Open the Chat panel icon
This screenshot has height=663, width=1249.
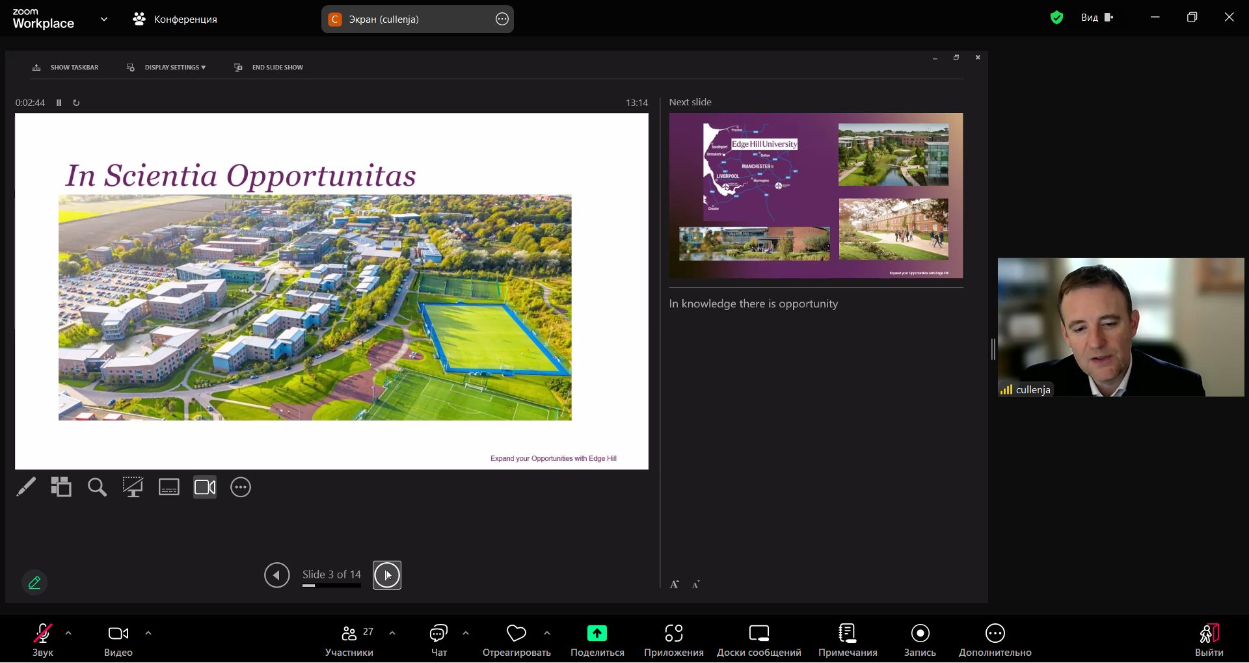click(x=438, y=634)
